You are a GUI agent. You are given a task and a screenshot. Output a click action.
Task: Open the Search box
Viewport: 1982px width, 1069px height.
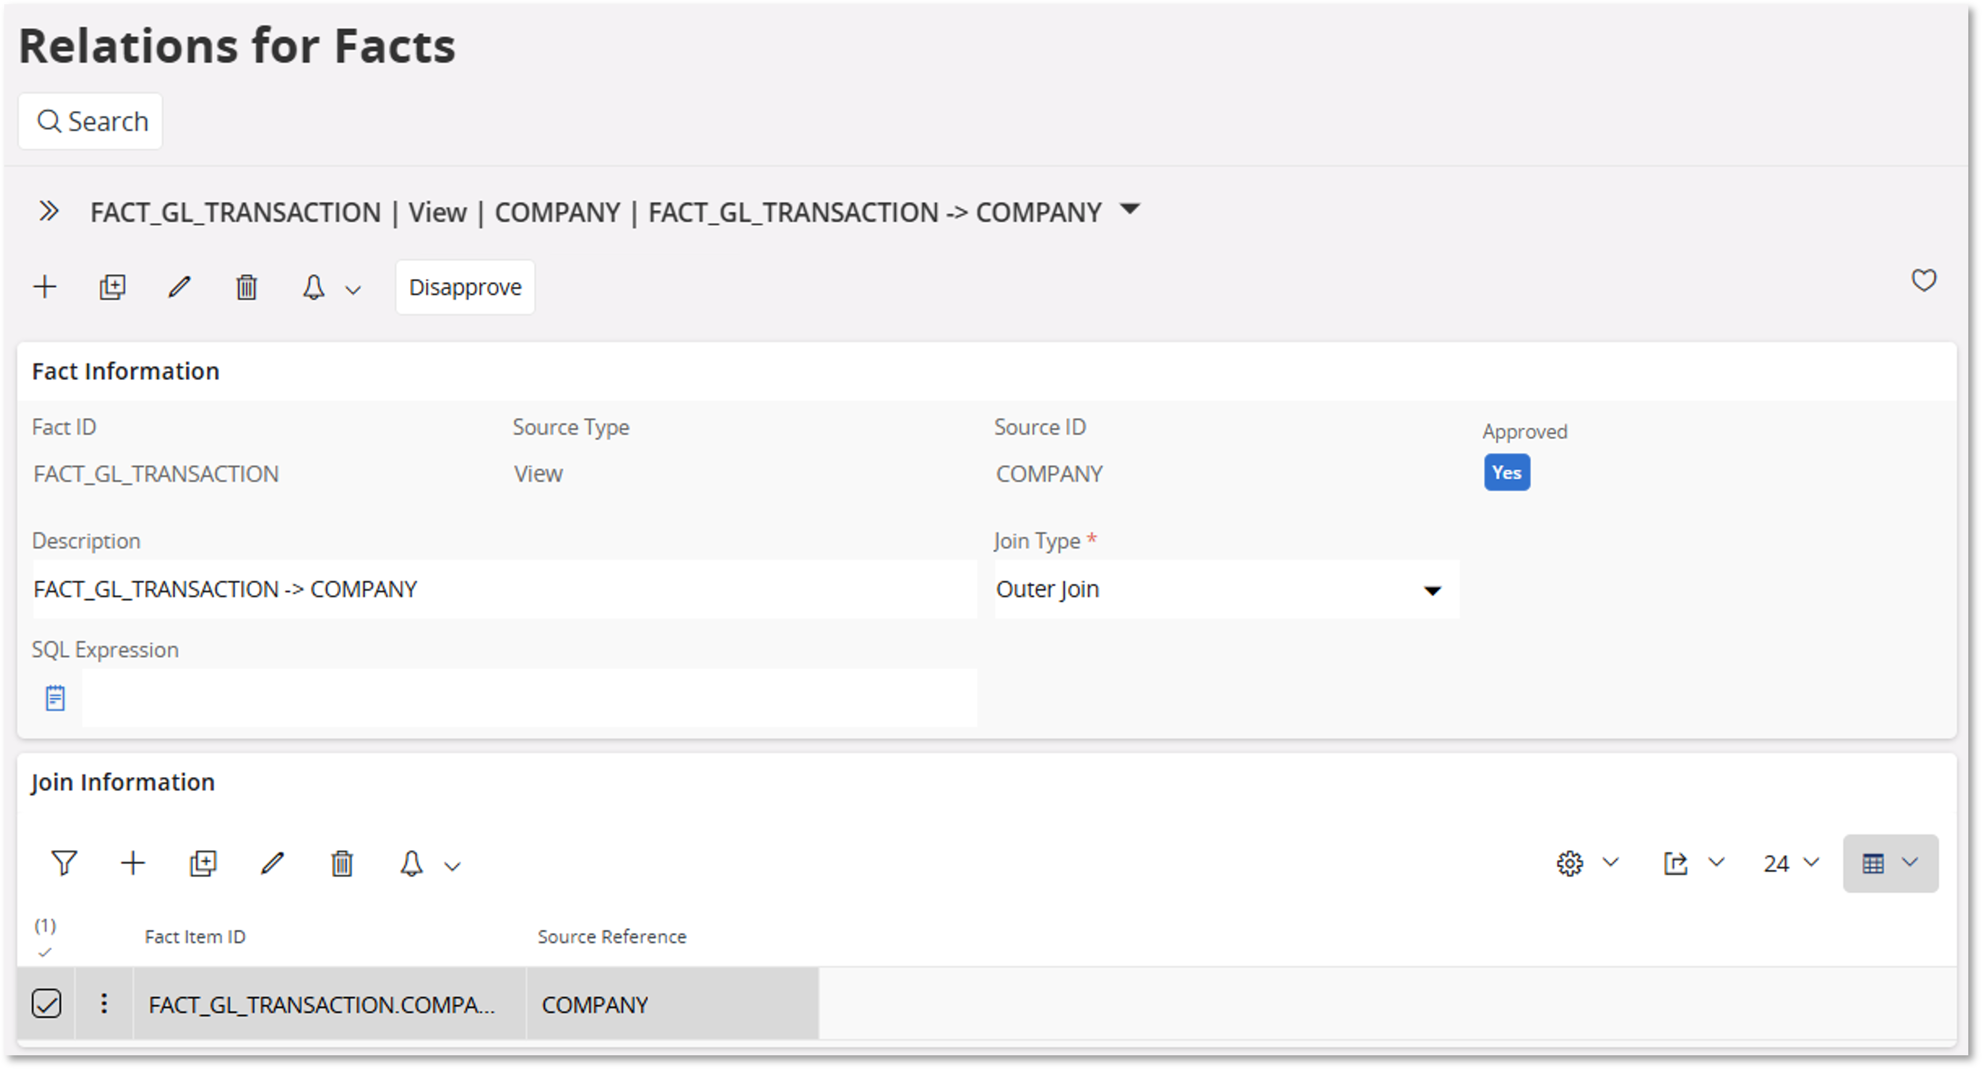coord(91,121)
